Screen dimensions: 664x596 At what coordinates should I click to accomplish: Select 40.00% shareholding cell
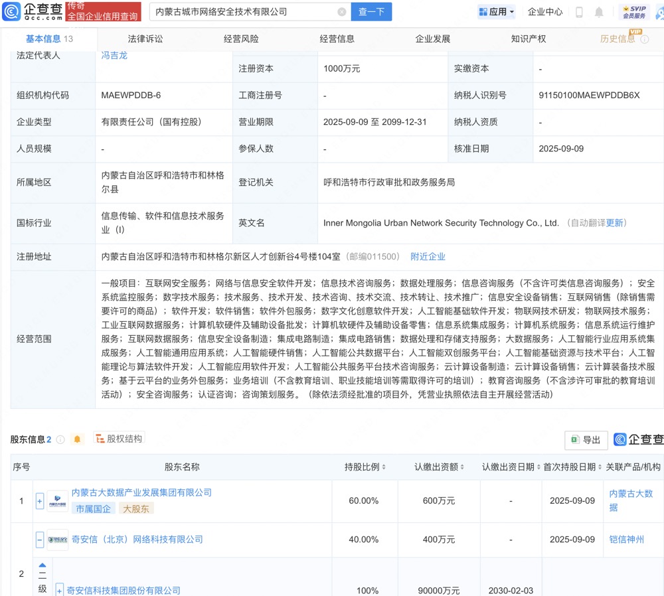364,540
